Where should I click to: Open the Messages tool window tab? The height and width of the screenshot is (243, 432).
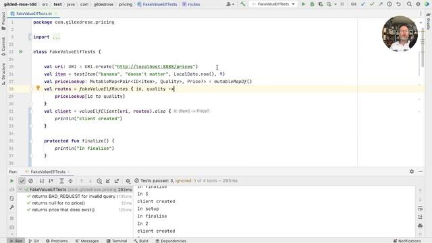(87, 241)
